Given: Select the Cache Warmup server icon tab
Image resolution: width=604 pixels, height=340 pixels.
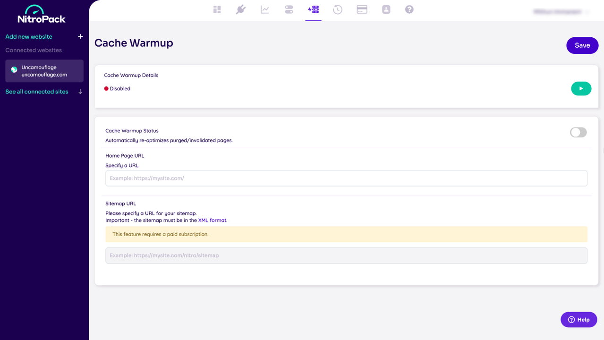Looking at the screenshot, I should tap(313, 9).
